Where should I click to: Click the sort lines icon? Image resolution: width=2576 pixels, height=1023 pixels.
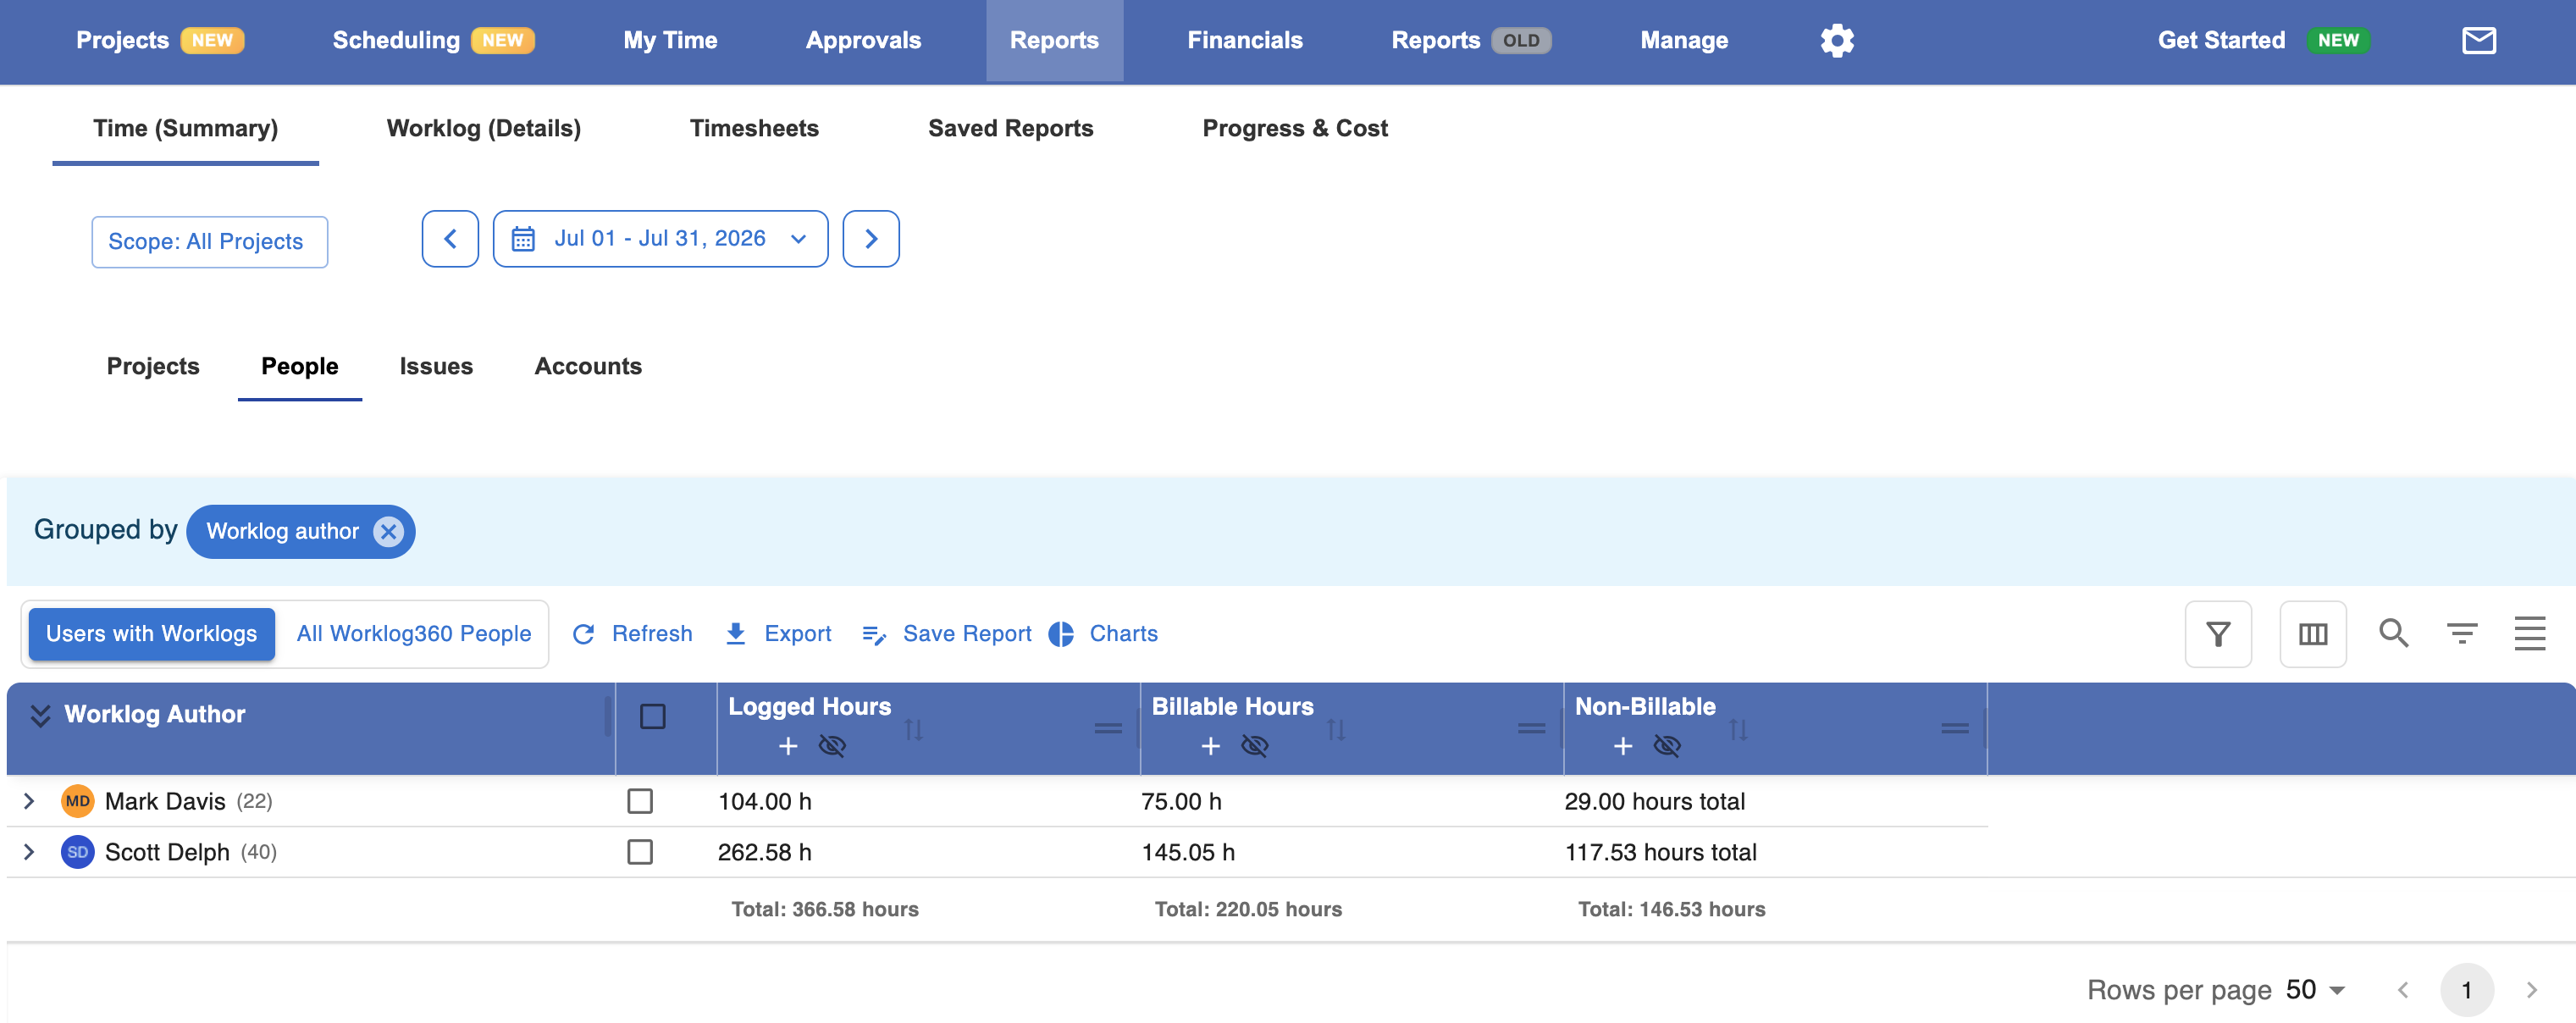pyautogui.click(x=2461, y=633)
